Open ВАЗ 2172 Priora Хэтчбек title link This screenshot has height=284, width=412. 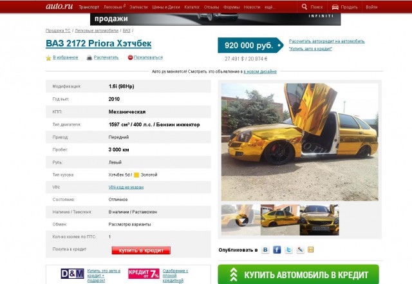click(x=98, y=43)
